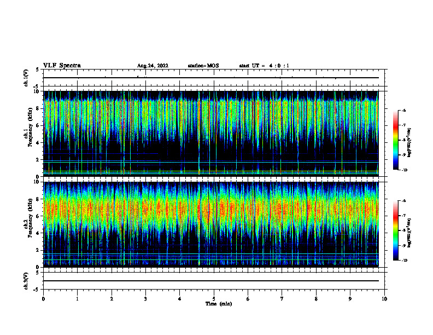Click the "-6" value on ch.2 colorbar

tap(403, 201)
